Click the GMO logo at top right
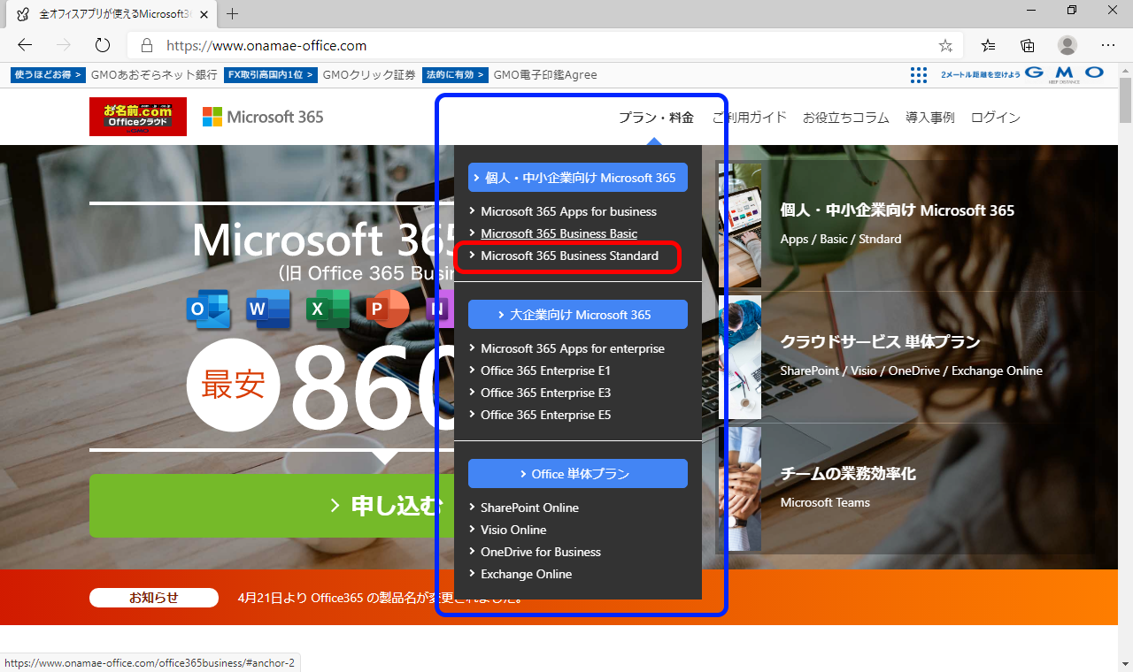1133x672 pixels. point(1065,74)
